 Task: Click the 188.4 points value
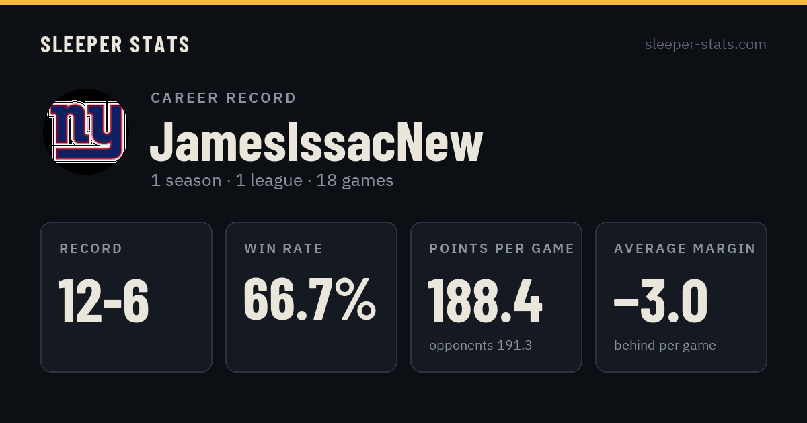tap(485, 301)
